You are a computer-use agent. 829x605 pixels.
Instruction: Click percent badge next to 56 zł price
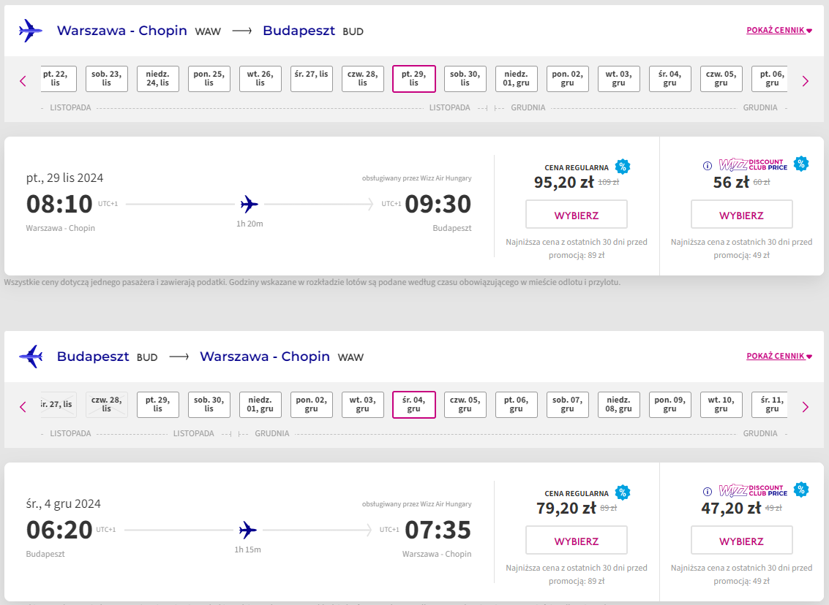click(801, 164)
